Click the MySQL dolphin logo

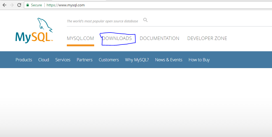pos(34,30)
